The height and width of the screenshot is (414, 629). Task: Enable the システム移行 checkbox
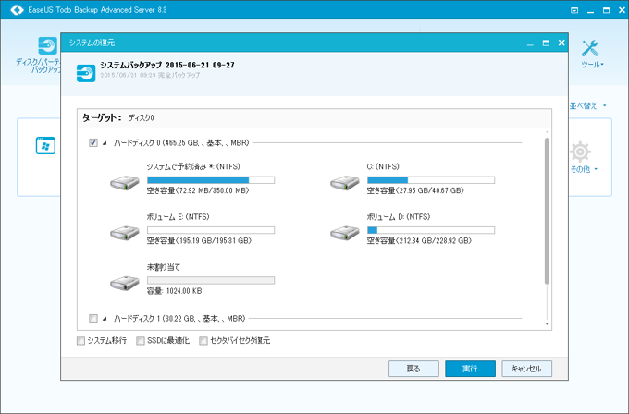pos(80,341)
